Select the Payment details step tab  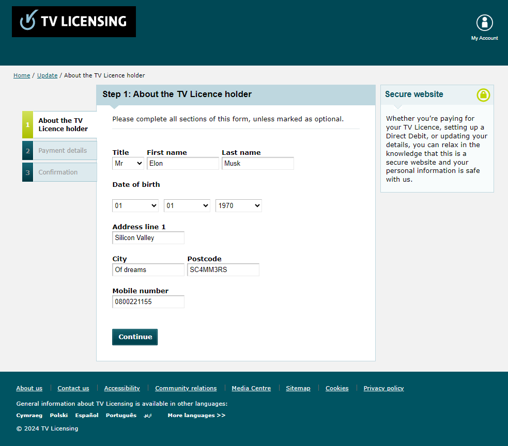click(x=63, y=151)
